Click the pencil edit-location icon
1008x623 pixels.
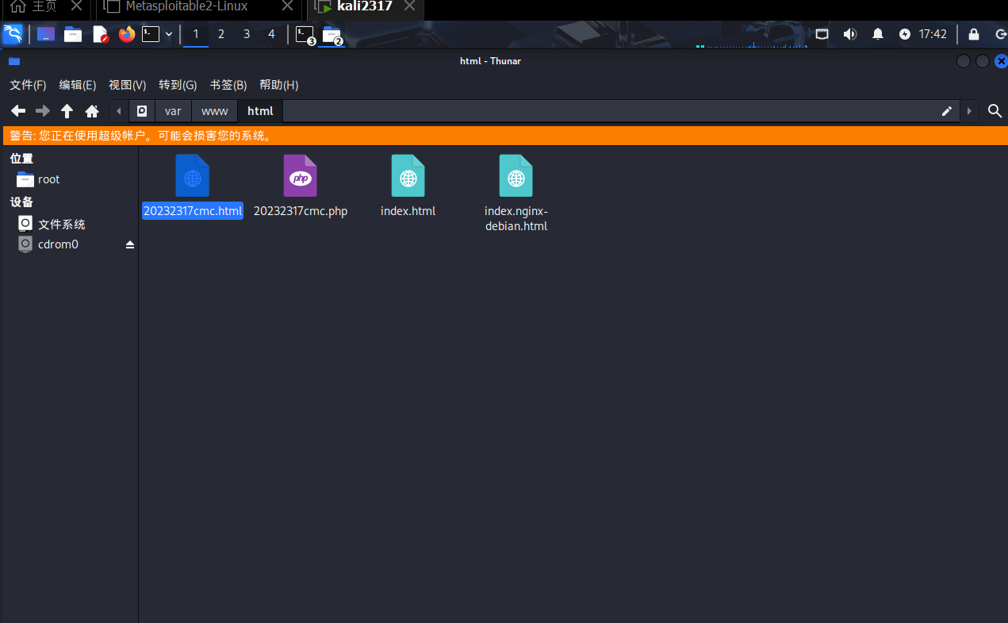pos(947,111)
